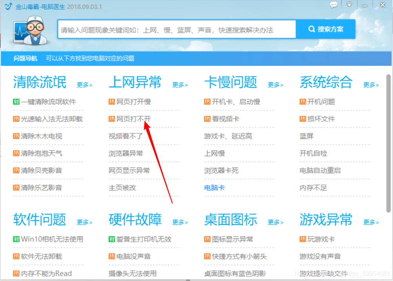
Task: Click 浏览器卡死
Action: [x=221, y=171]
